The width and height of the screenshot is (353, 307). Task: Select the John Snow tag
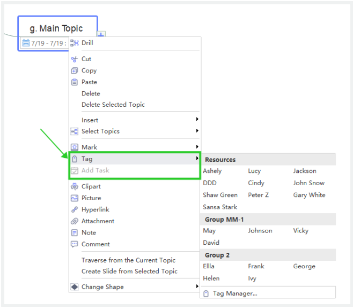[309, 183]
